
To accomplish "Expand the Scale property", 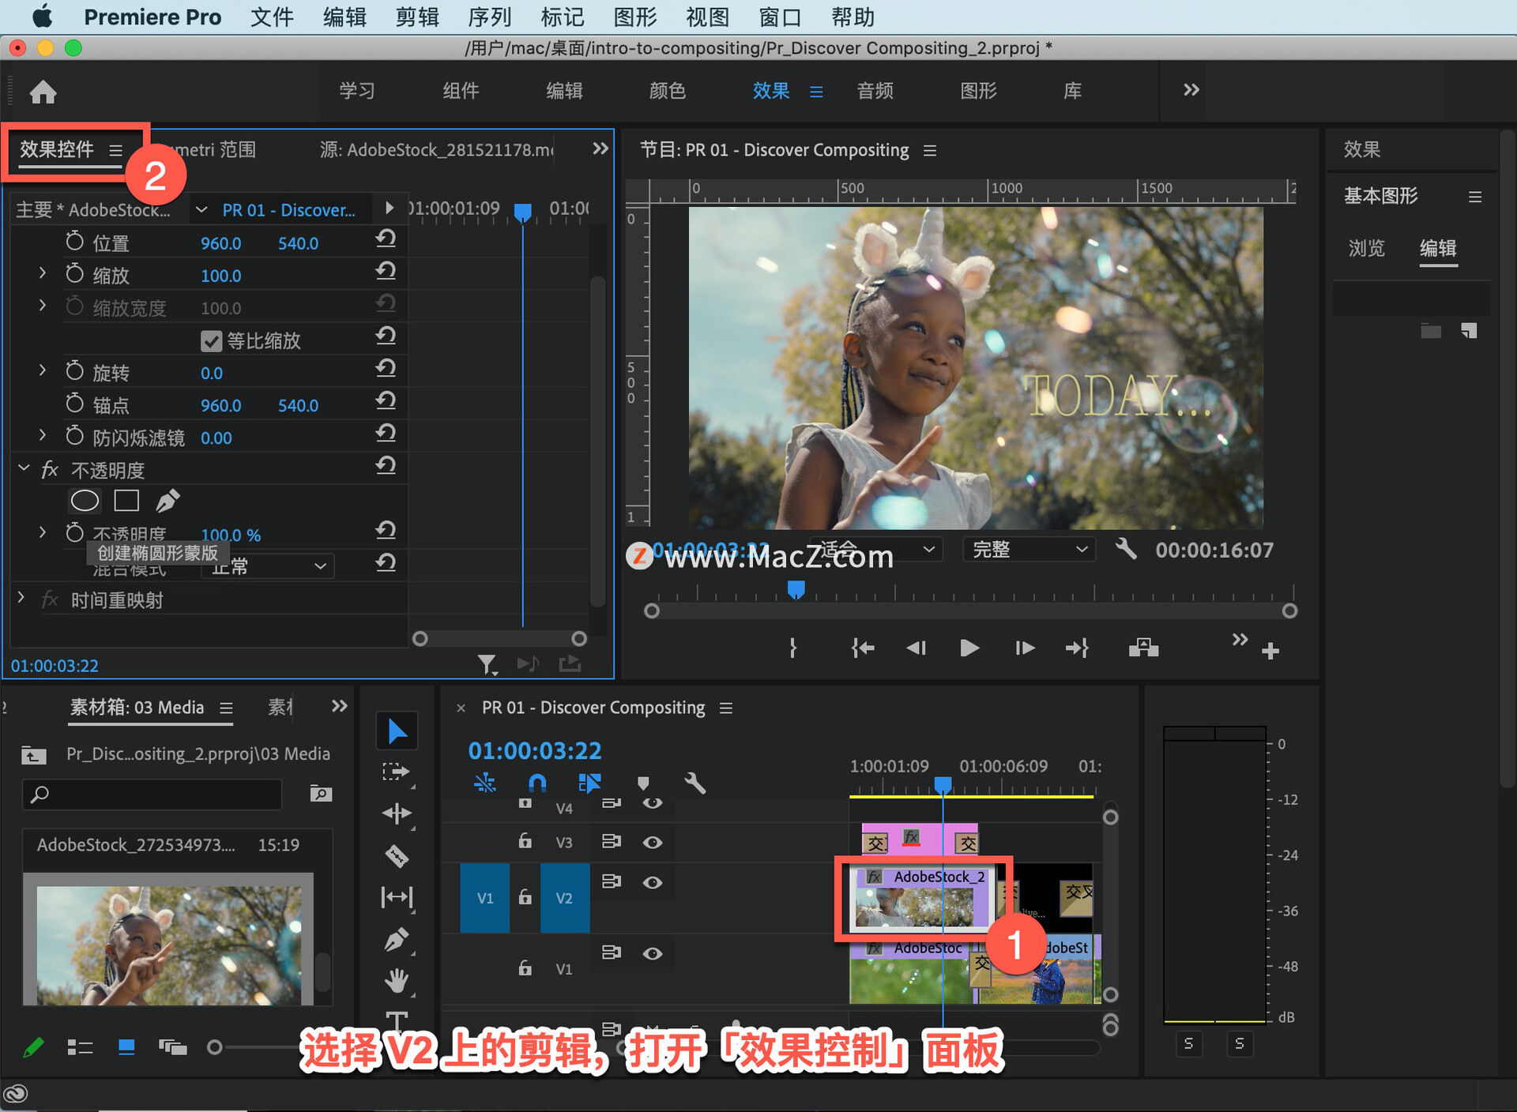I will coord(43,273).
